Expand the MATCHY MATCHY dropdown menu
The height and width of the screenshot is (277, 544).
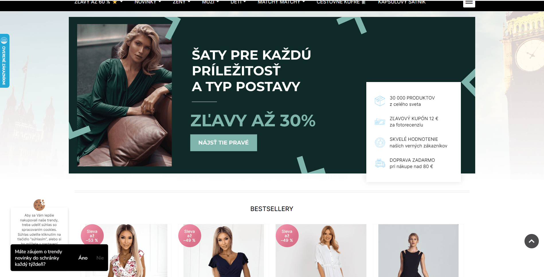(x=281, y=2)
